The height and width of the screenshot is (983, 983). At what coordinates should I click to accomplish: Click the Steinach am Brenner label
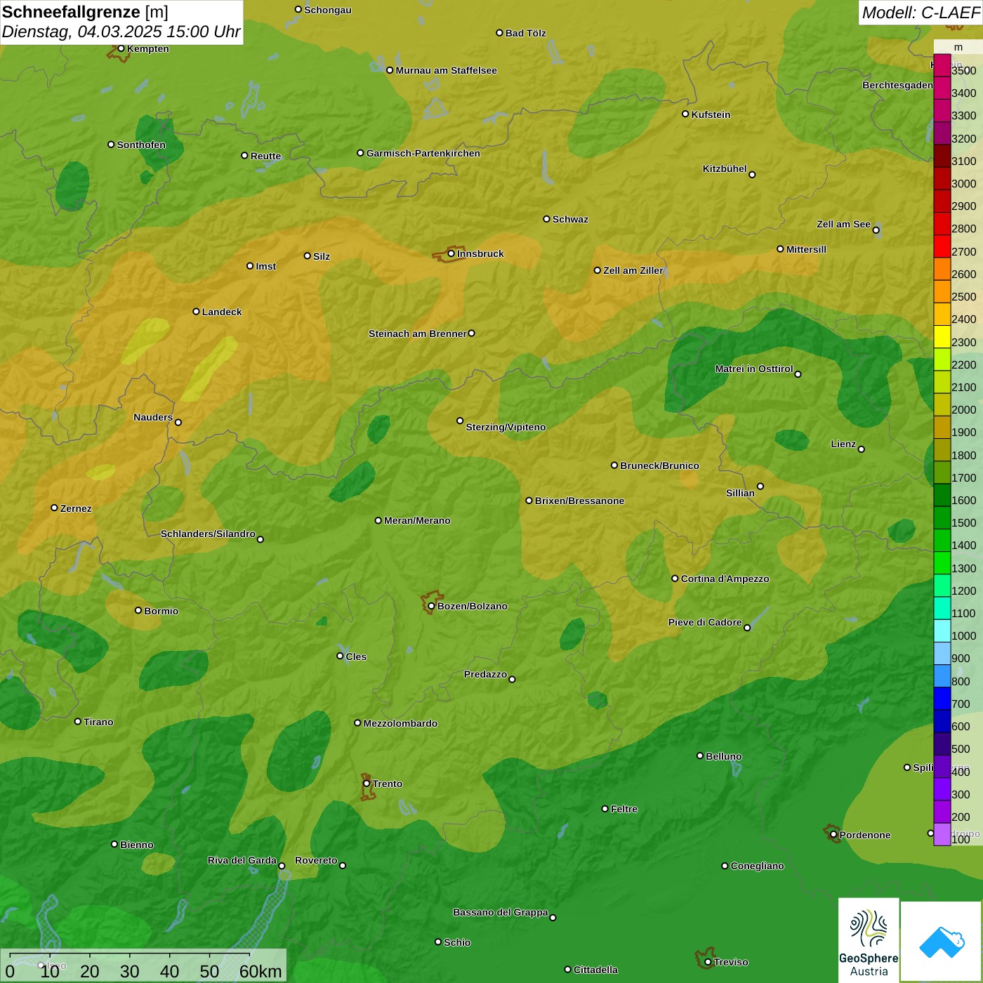417,334
